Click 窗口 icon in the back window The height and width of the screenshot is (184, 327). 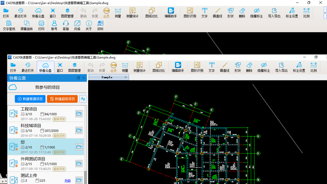pyautogui.click(x=53, y=13)
